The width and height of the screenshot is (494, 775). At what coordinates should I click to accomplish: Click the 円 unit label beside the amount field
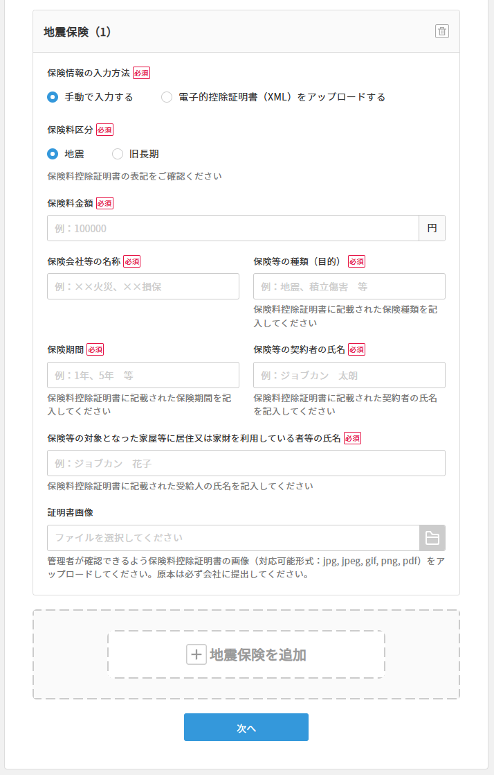pos(432,227)
